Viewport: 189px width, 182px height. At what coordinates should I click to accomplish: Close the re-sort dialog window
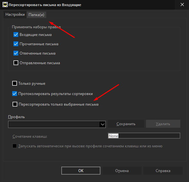point(182,4)
